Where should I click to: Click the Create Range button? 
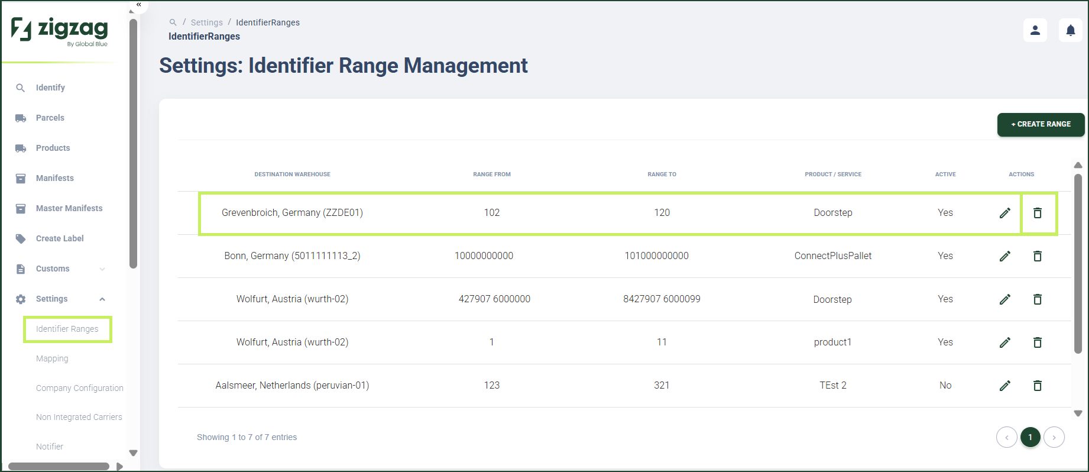[1041, 124]
